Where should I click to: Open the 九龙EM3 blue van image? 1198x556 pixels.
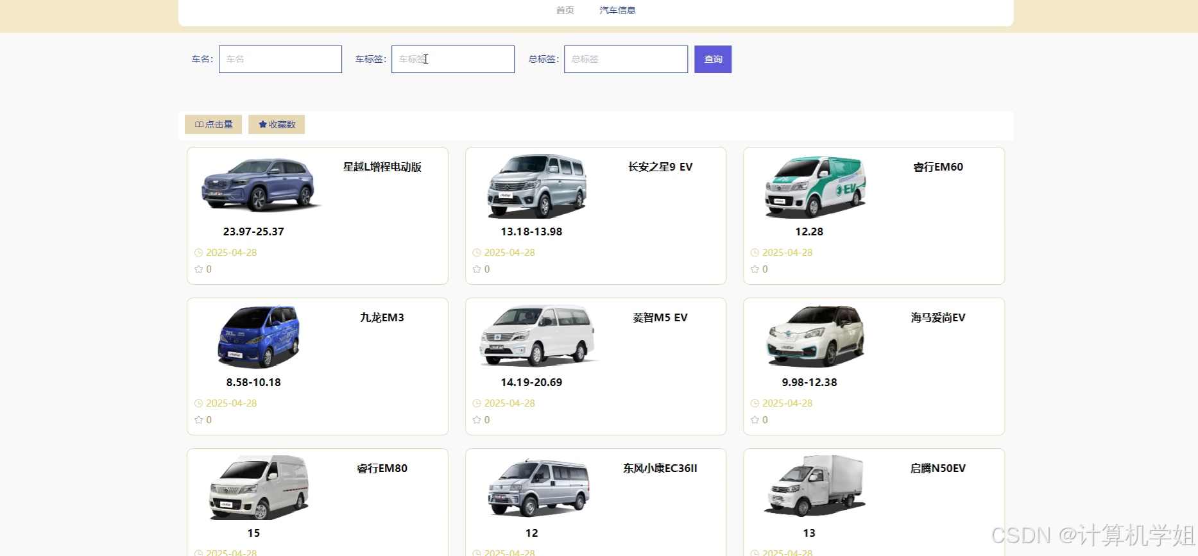point(259,336)
